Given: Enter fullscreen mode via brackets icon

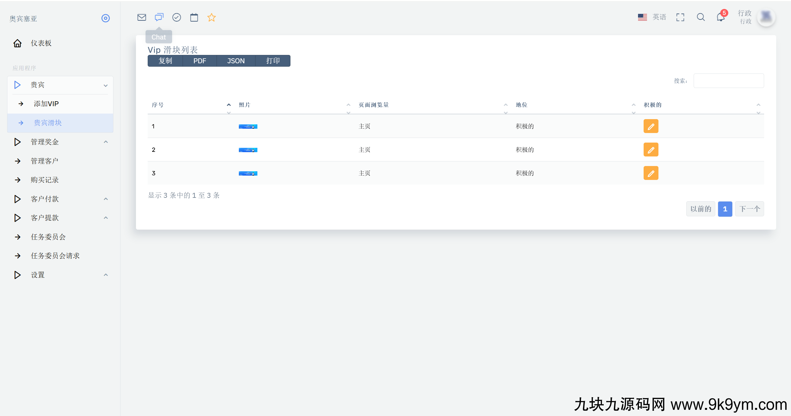Looking at the screenshot, I should (x=680, y=17).
